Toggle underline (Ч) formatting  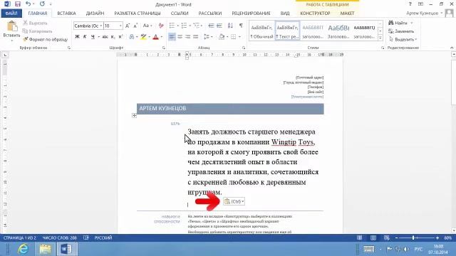coord(93,37)
